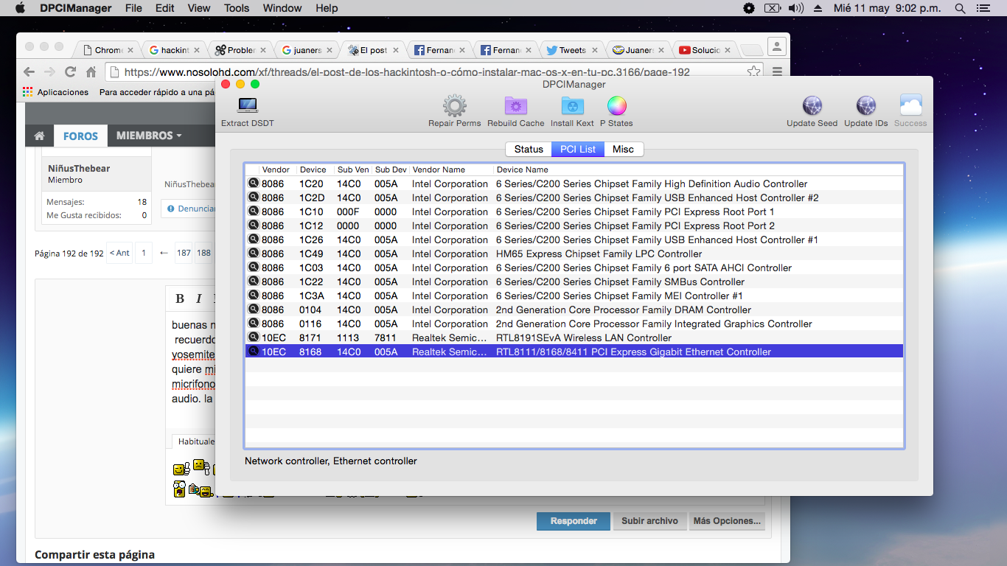The width and height of the screenshot is (1007, 566).
Task: Click the Subir archivo button
Action: [x=649, y=521]
